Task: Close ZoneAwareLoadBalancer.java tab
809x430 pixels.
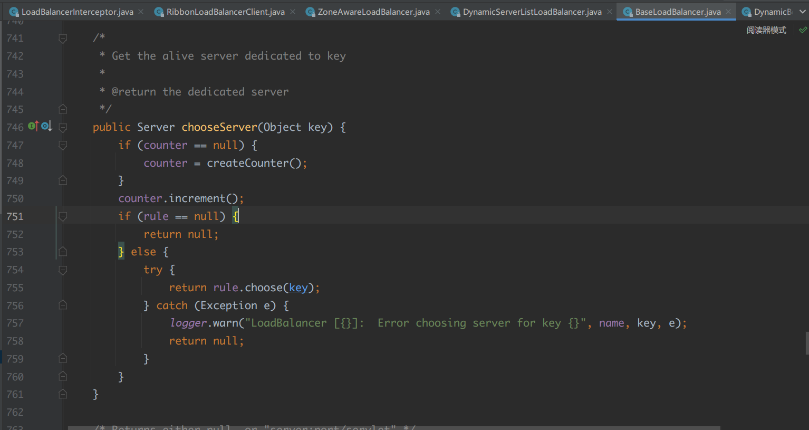Action: tap(438, 12)
